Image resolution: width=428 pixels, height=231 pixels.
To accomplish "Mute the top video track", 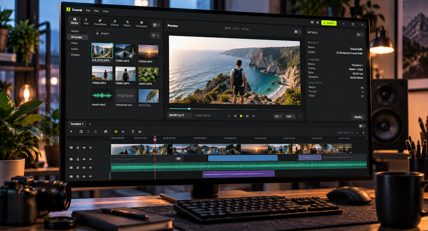I will point(91,147).
